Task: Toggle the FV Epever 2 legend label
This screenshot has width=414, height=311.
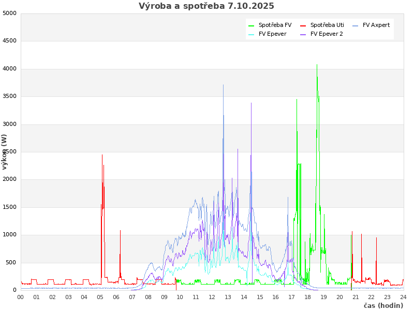Action: (x=327, y=34)
